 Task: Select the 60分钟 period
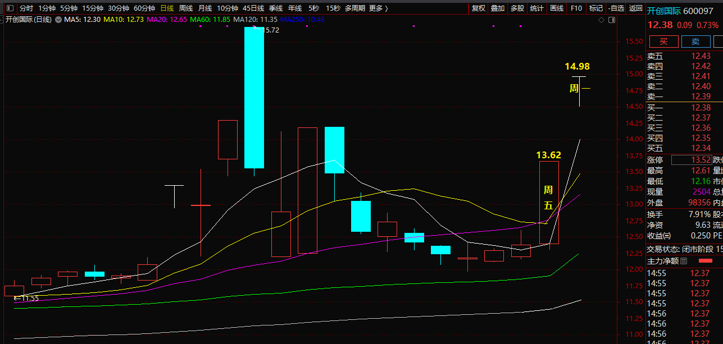144,8
